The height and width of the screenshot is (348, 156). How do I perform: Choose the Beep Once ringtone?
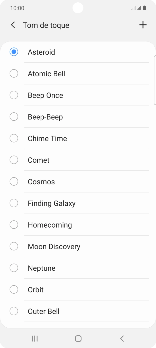coord(45,95)
